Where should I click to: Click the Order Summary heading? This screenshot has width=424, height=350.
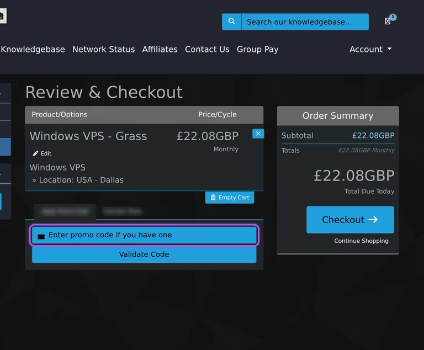(x=338, y=115)
